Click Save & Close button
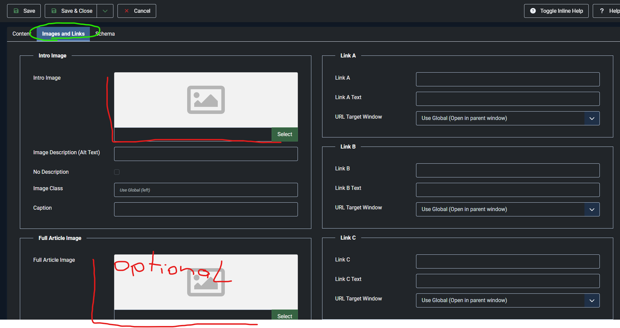The image size is (620, 328). coord(71,11)
